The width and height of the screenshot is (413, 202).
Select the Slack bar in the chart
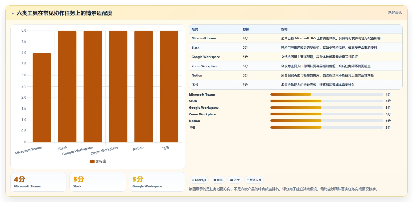pyautogui.click(x=67, y=86)
